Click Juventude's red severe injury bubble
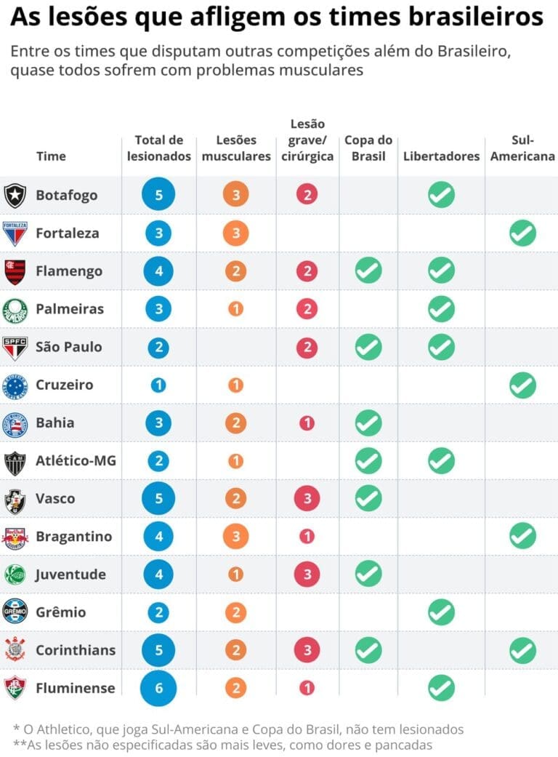The width and height of the screenshot is (558, 757). (x=307, y=574)
